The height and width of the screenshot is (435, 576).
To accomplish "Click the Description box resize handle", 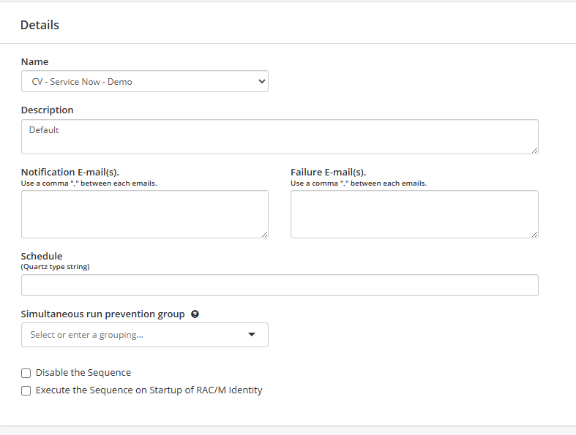I will (534, 150).
